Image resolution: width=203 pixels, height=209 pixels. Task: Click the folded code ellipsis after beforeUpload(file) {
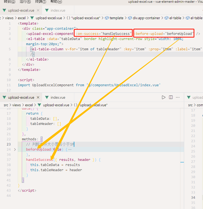click(x=70, y=150)
